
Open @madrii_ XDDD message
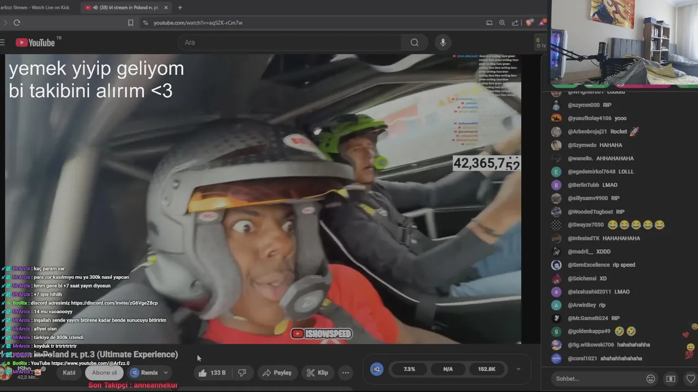click(x=589, y=252)
